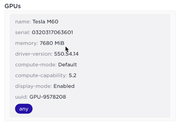Image resolution: width=180 pixels, height=124 pixels.
Task: Click the compute-mode value "Default"
Action: (x=67, y=65)
